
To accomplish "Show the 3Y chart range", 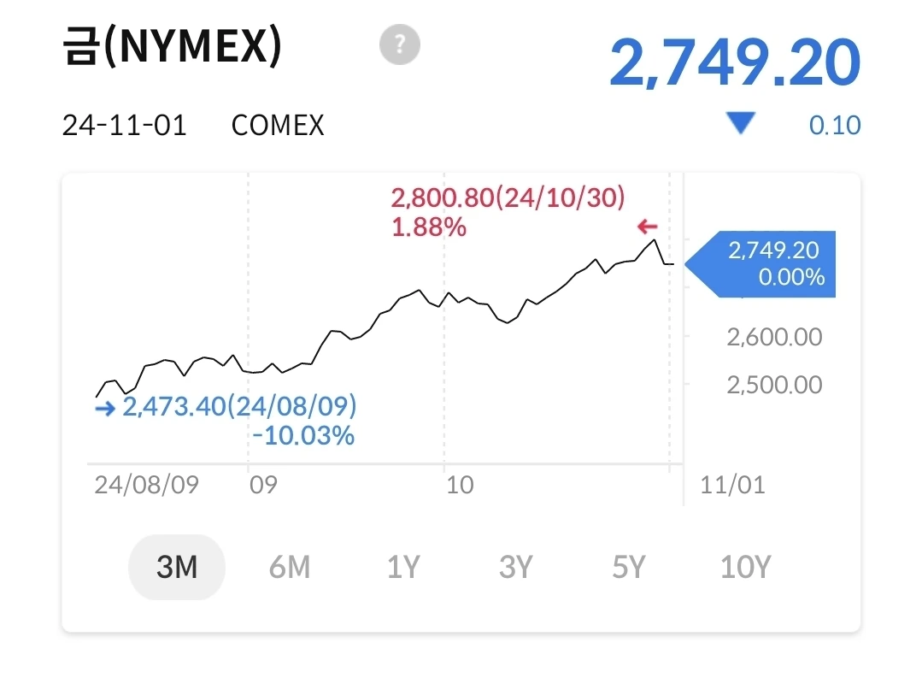I will click(515, 567).
